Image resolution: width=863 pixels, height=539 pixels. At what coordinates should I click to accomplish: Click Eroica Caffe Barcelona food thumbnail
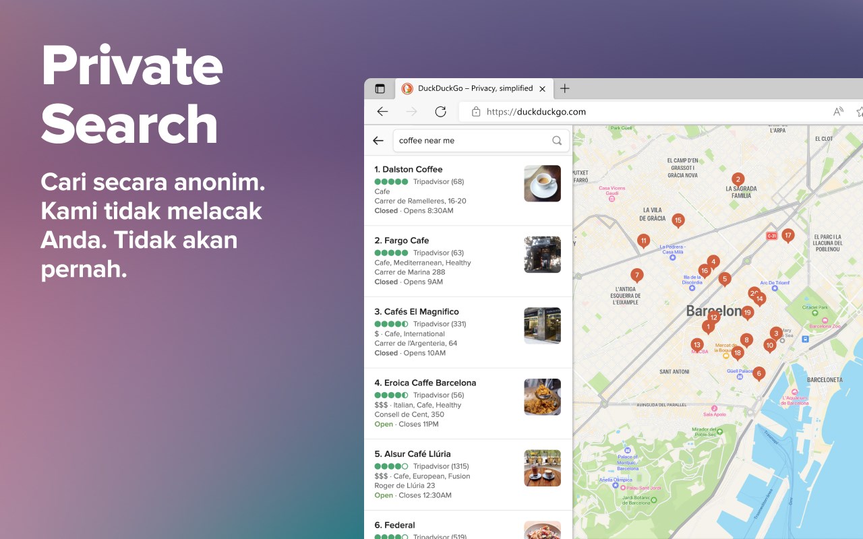point(542,397)
